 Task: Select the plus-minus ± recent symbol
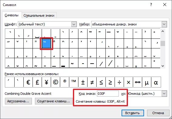pyautogui.click(x=83, y=82)
